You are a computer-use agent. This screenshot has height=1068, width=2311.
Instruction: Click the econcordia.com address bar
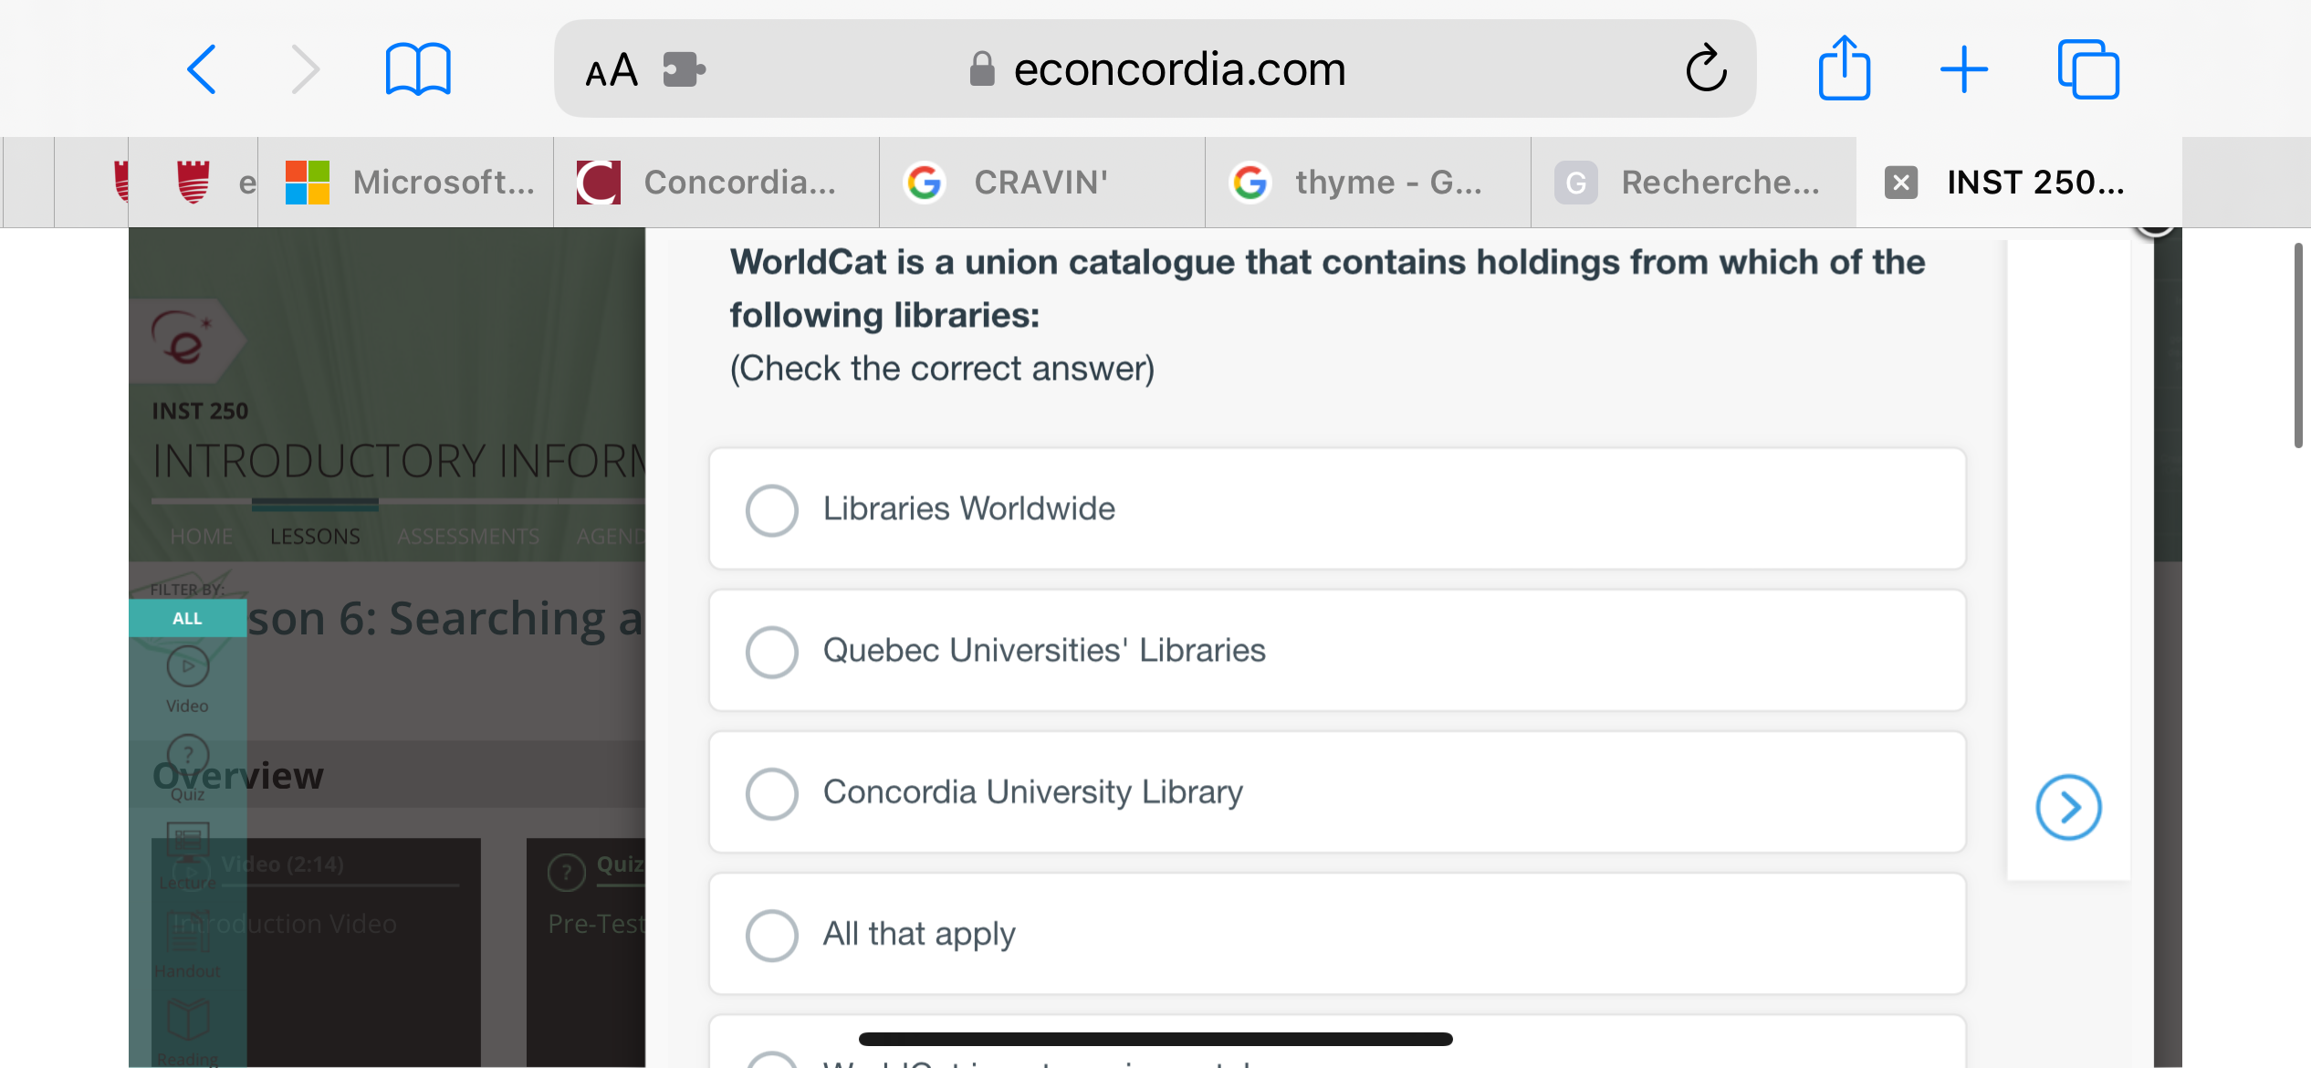[x=1177, y=69]
